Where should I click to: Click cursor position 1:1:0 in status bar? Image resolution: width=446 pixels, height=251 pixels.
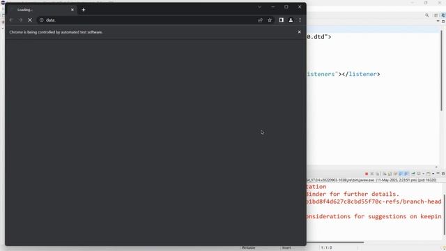[x=326, y=248]
